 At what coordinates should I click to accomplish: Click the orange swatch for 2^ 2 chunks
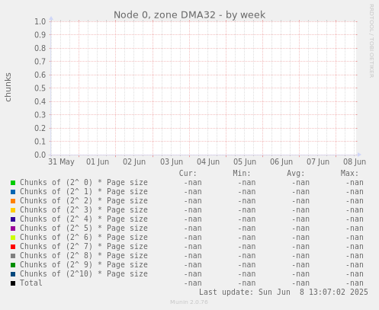click(13, 201)
